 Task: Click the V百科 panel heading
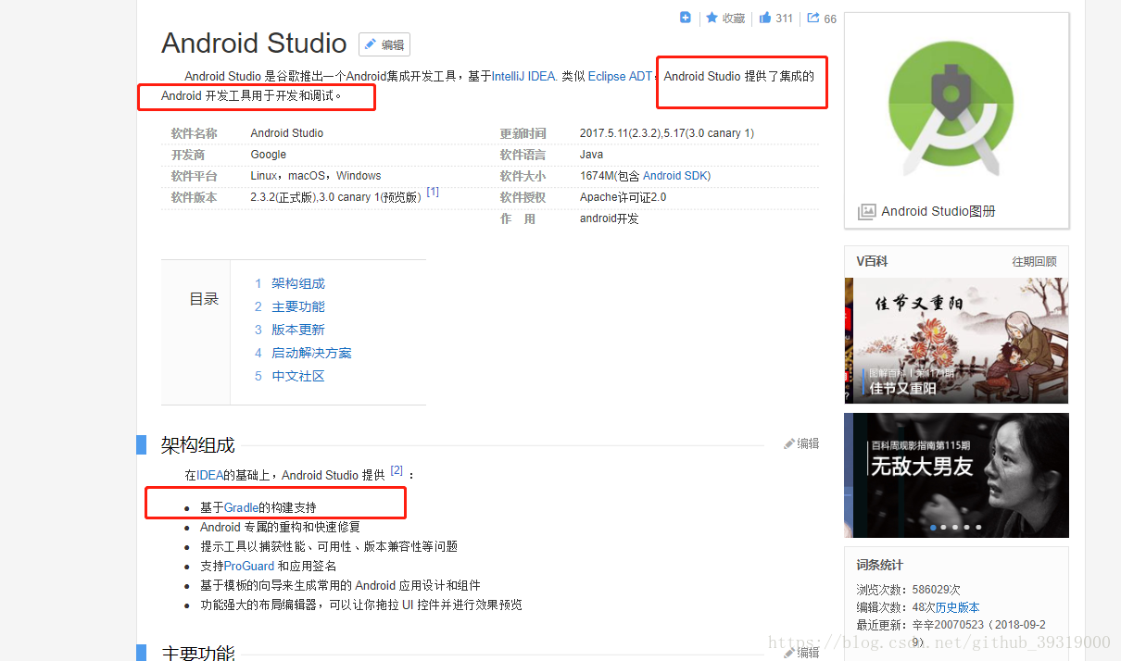click(872, 262)
